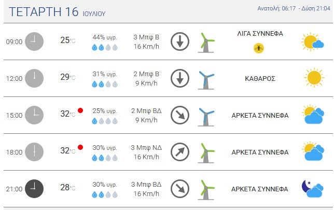The image size is (334, 210).
Task: Click the sunrise and sunset times text
Action: pyautogui.click(x=294, y=8)
